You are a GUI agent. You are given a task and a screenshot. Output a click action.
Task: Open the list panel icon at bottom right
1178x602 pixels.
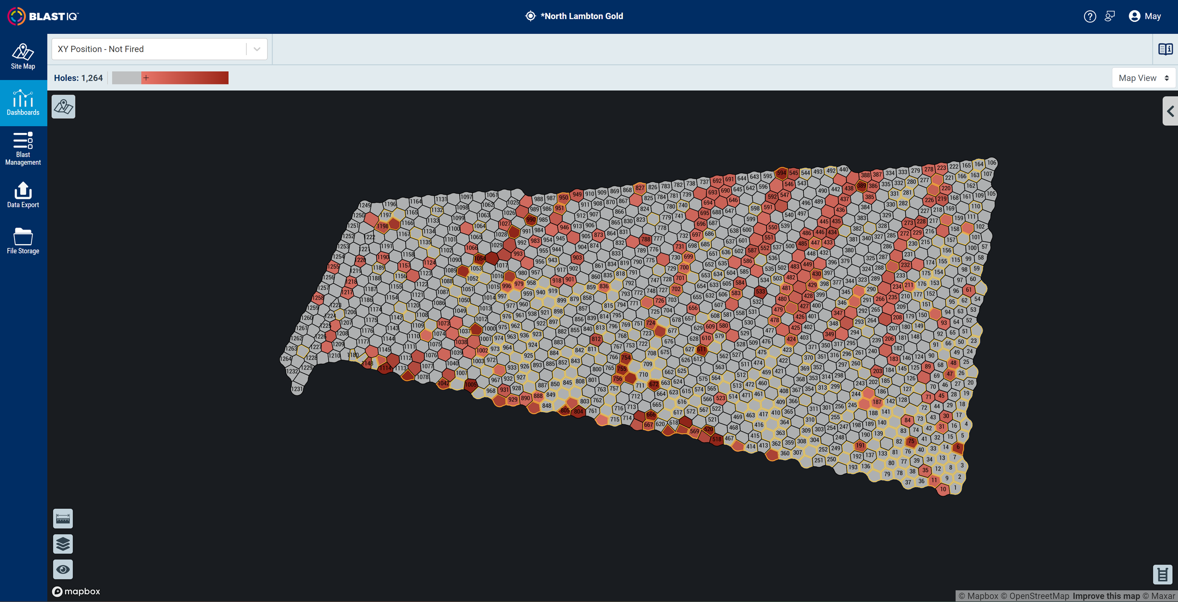click(1163, 574)
